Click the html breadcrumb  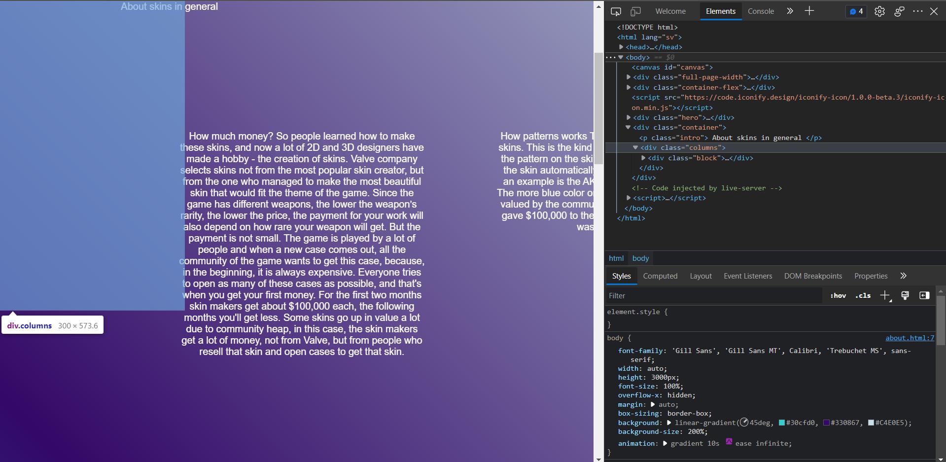(616, 258)
